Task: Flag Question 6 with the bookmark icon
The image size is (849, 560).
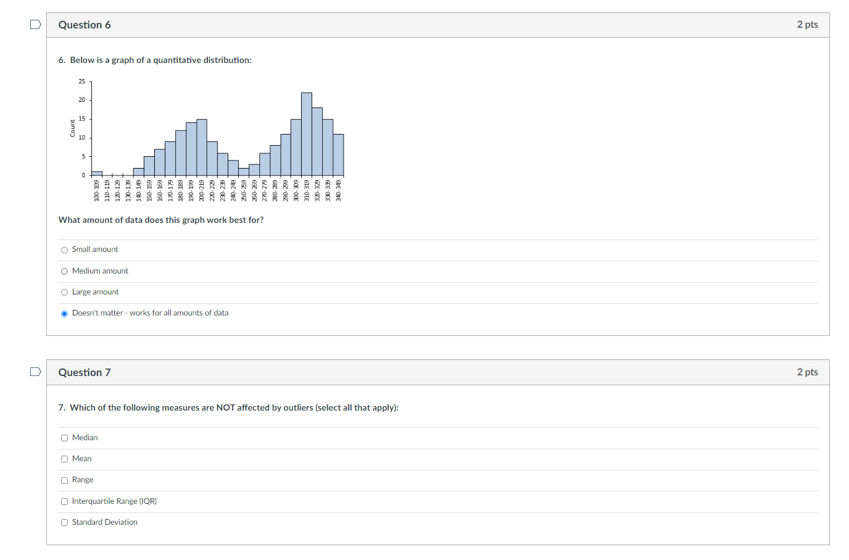Action: 36,25
